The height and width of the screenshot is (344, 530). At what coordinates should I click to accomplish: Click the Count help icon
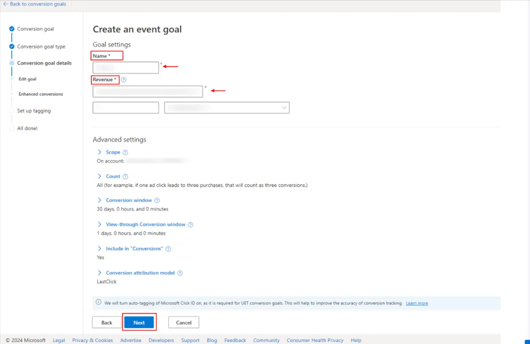tap(125, 176)
